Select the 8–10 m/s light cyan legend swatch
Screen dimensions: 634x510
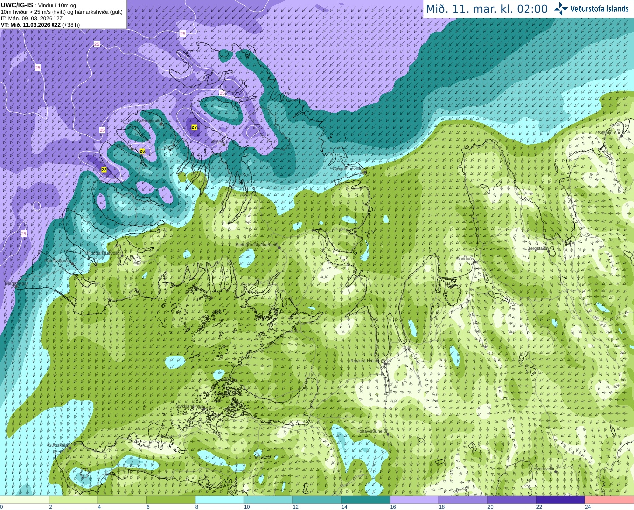click(x=219, y=500)
